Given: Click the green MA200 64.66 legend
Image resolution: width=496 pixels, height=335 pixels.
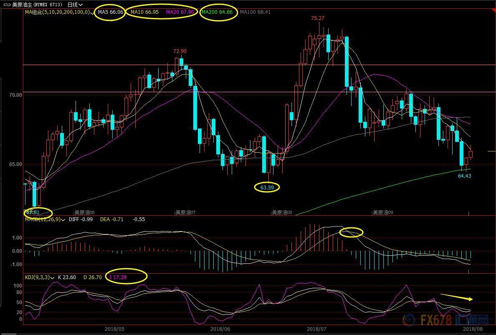Looking at the screenshot, I should (217, 12).
